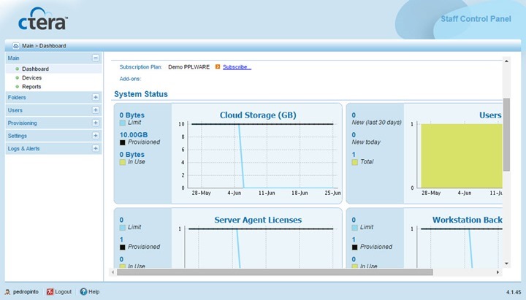Click the Staff Control Panel title
This screenshot has height=300, width=526.
[476, 19]
